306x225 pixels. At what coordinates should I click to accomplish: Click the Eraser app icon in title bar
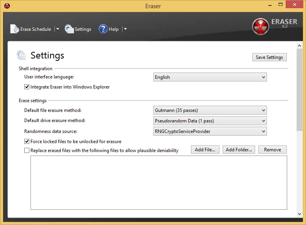7,6
